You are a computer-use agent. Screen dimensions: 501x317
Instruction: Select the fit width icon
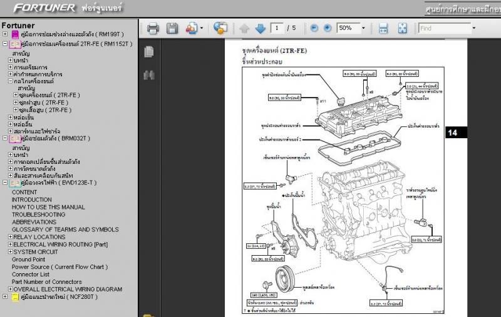383,28
